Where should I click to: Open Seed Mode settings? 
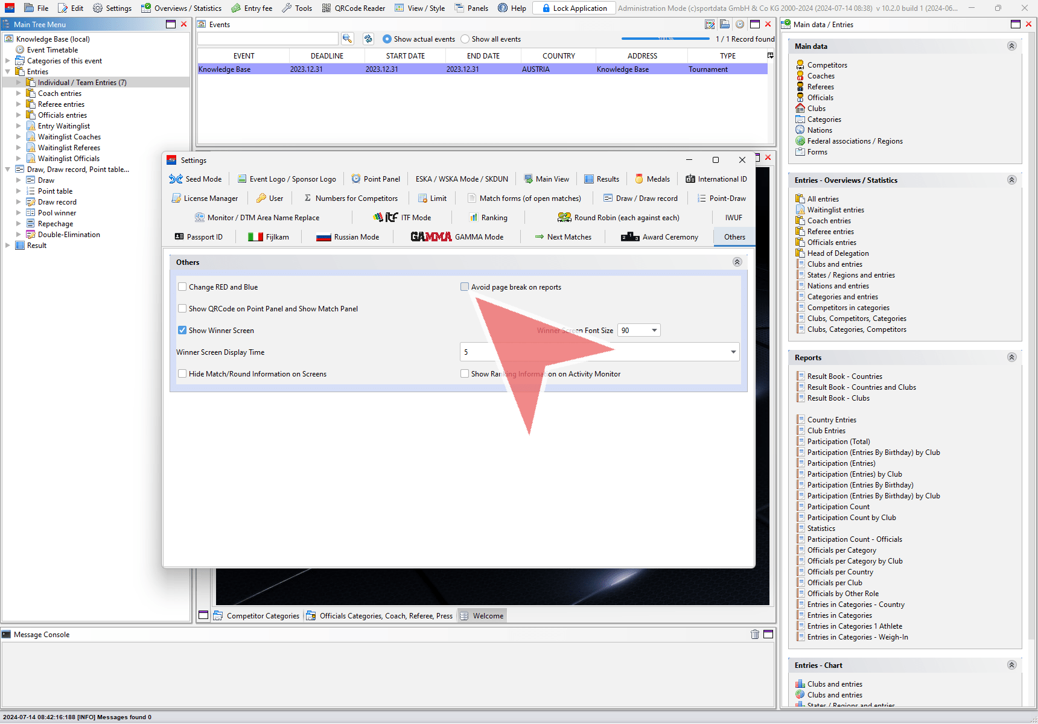coord(196,179)
